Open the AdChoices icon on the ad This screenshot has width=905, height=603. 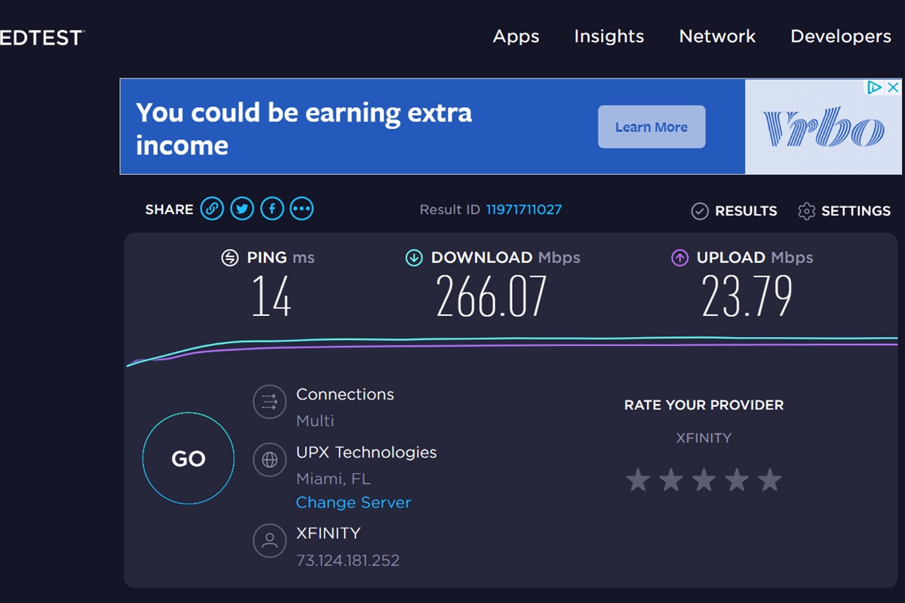coord(874,87)
